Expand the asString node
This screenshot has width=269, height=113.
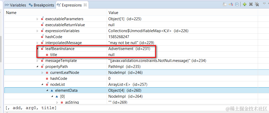tap(57, 102)
